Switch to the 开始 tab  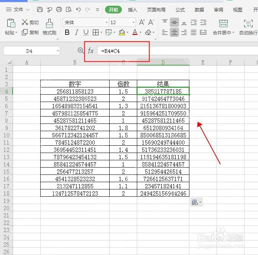(x=113, y=10)
